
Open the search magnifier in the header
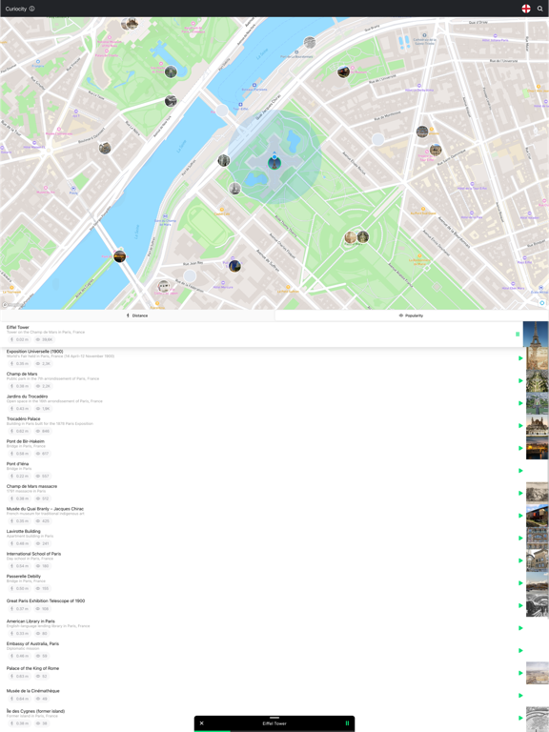point(540,9)
